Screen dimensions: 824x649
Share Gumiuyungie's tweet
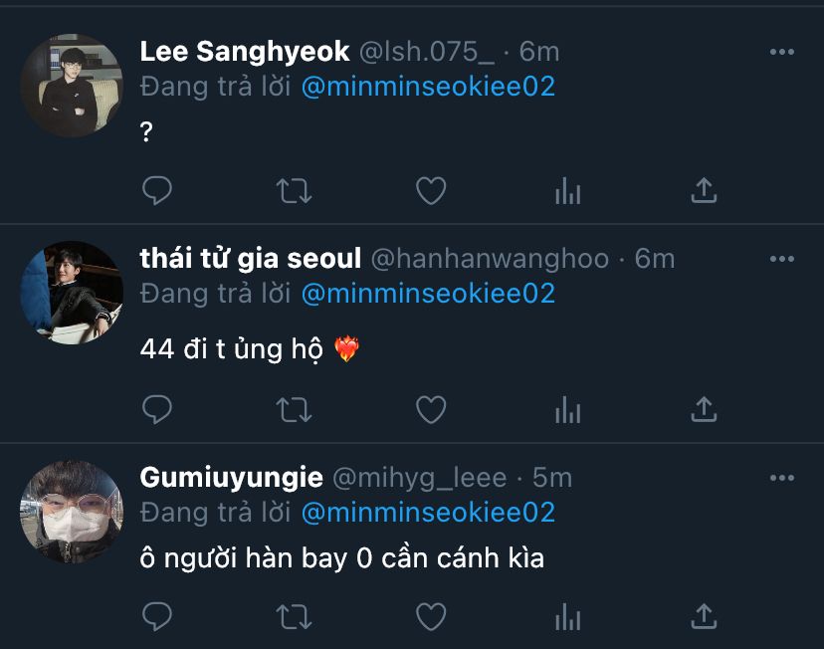[x=704, y=617]
